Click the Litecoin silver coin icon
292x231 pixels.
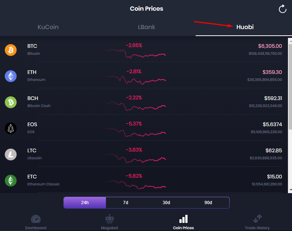pyautogui.click(x=11, y=154)
